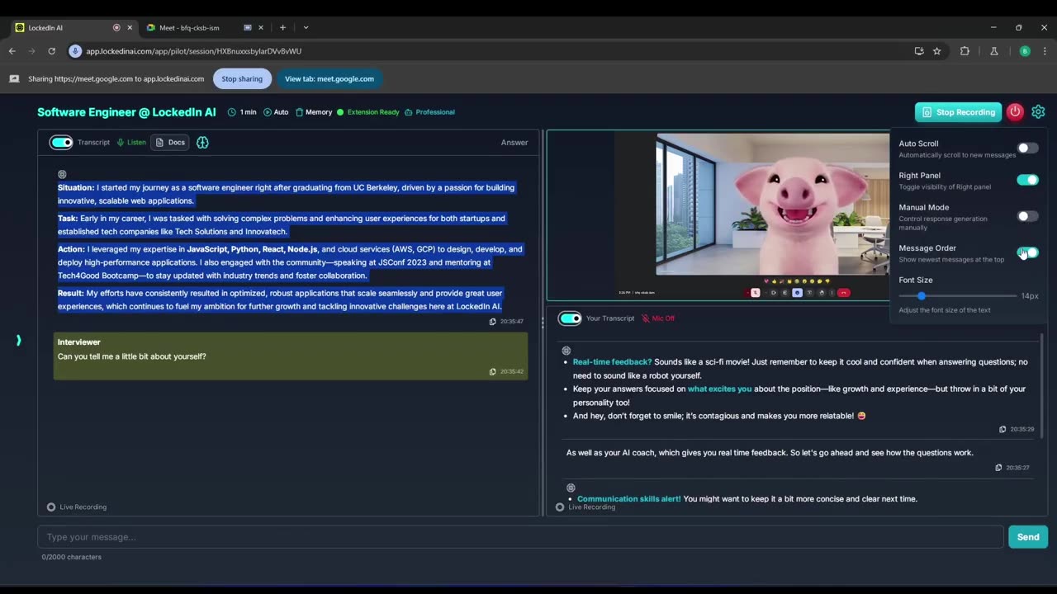1057x594 pixels.
Task: Open the Chrome three-dot menu
Action: click(1045, 51)
